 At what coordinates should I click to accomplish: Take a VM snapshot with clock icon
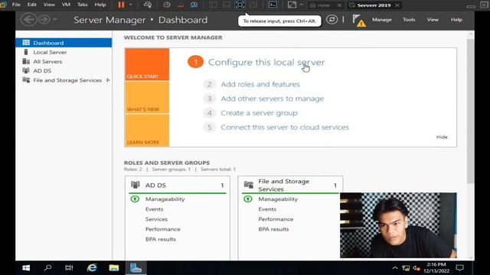[167, 5]
